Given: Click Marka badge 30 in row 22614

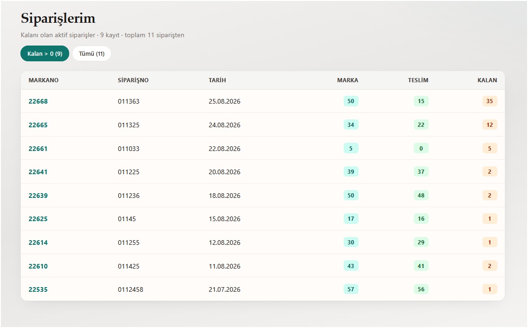Looking at the screenshot, I should [x=351, y=242].
